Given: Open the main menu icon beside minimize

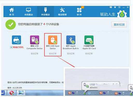Looking at the screenshot, I should [119, 7].
